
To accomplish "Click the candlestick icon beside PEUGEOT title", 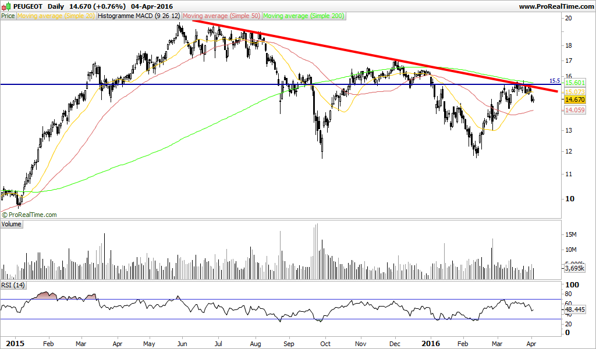I will [6, 6].
